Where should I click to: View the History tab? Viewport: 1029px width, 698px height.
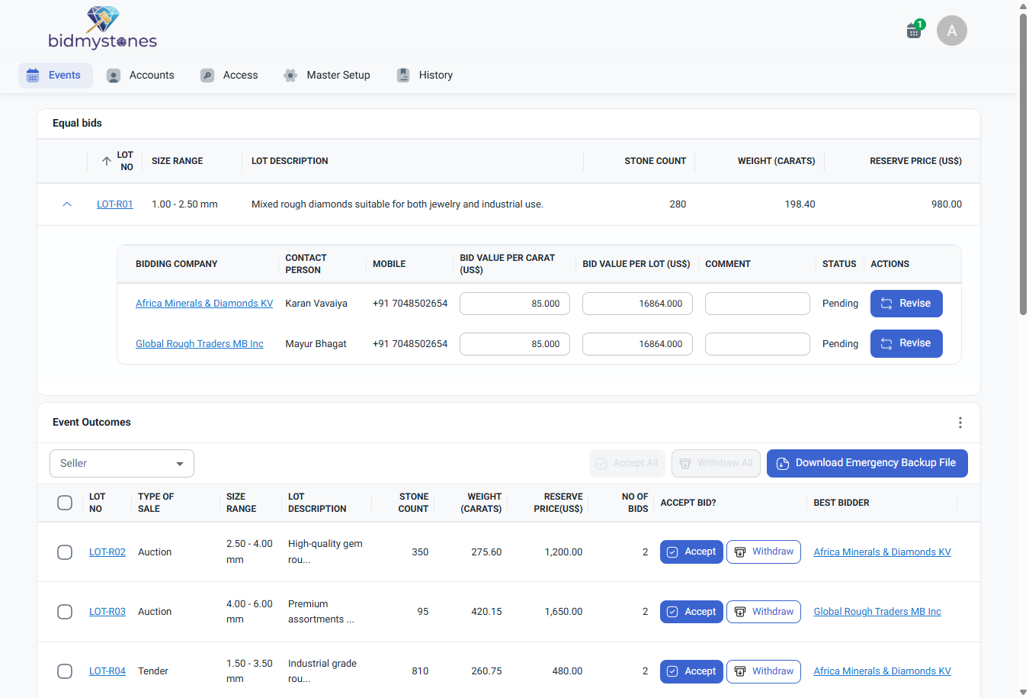click(x=425, y=76)
